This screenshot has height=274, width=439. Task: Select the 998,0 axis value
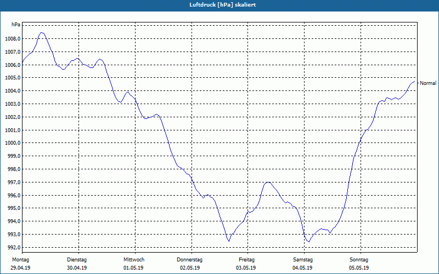pyautogui.click(x=14, y=169)
